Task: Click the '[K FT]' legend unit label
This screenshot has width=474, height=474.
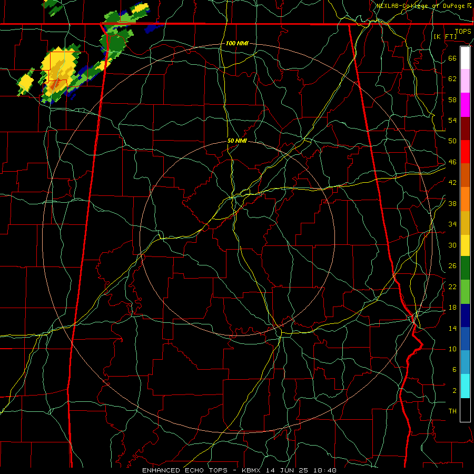Action: click(445, 36)
